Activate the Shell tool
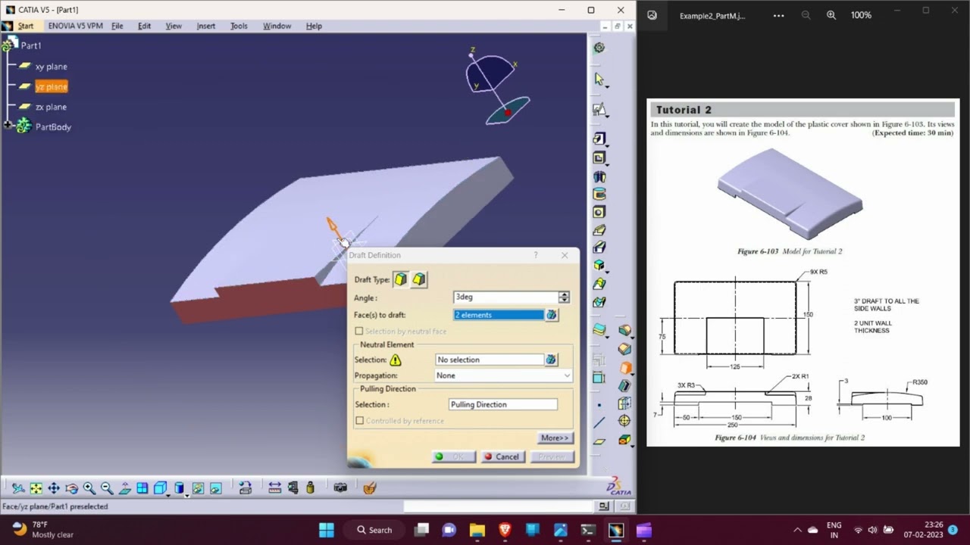 point(624,385)
